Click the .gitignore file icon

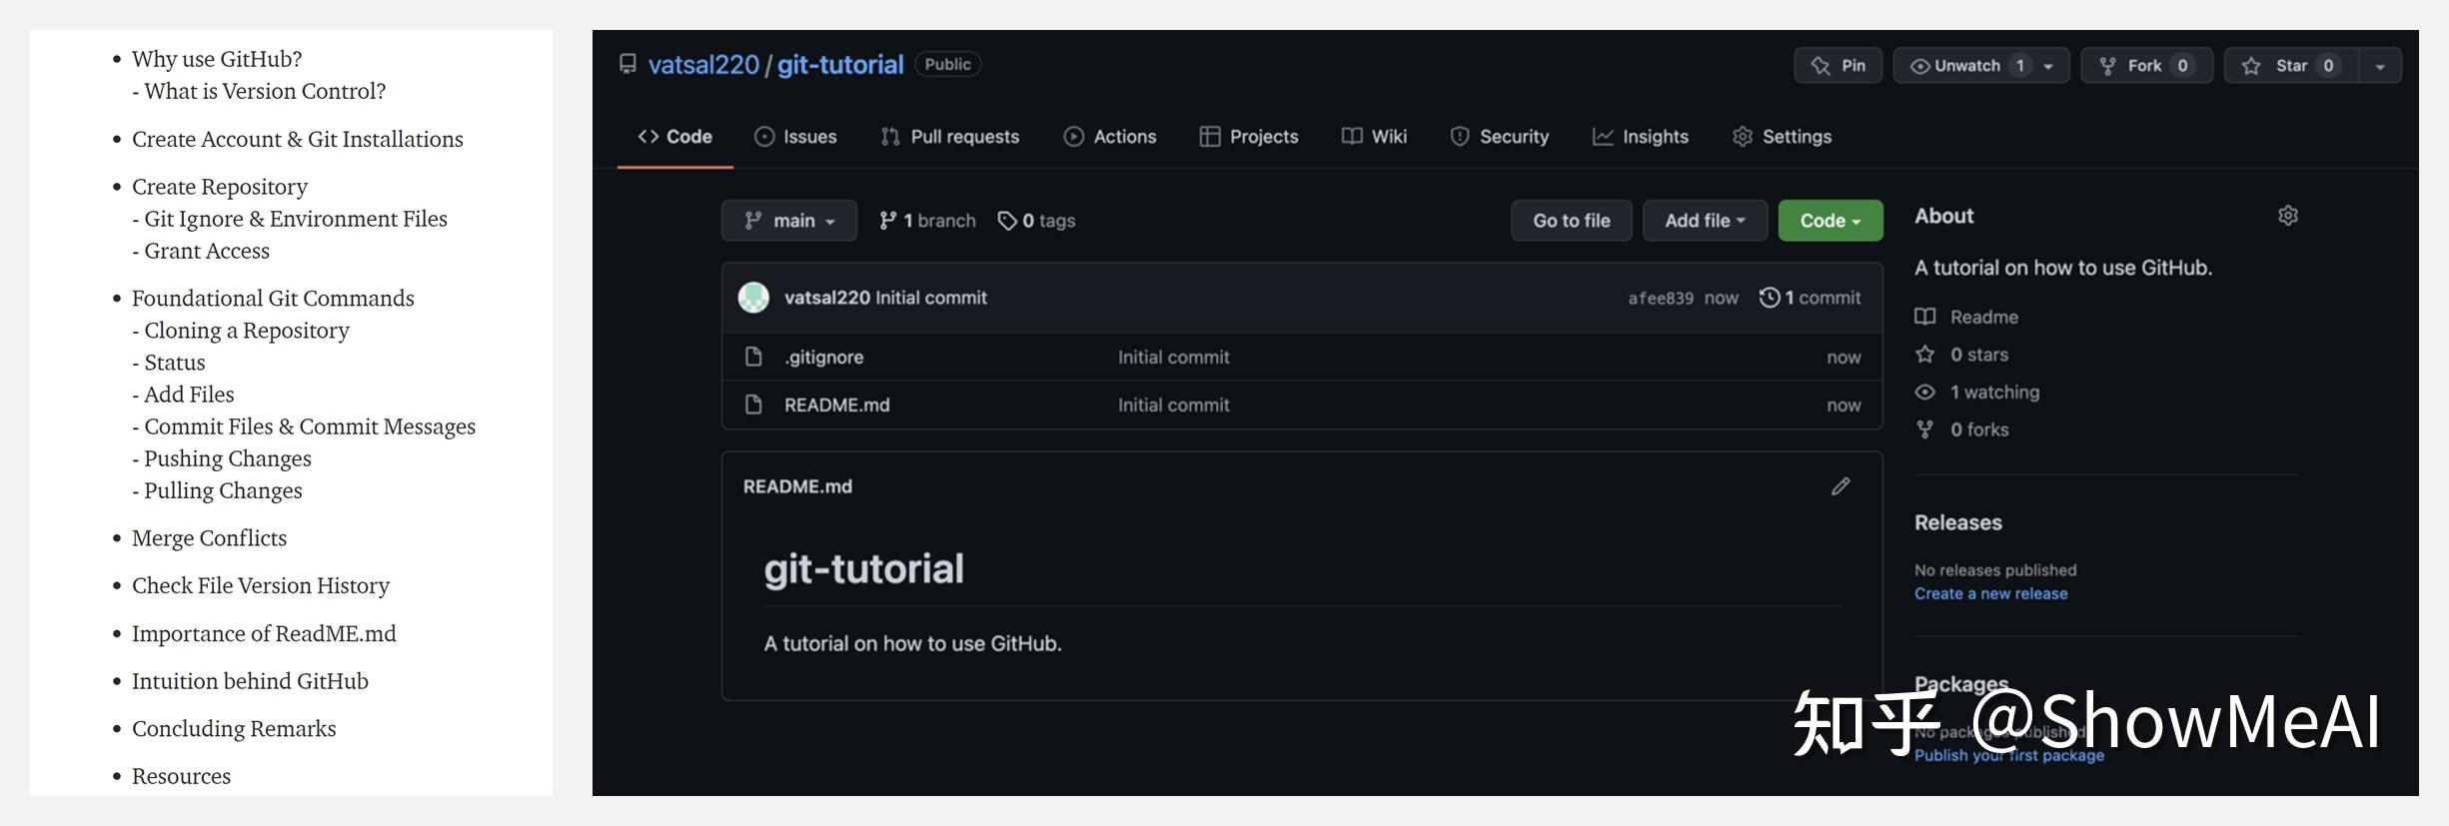[x=753, y=357]
